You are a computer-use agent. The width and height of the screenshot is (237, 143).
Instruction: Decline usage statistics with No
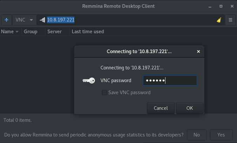pos(197,135)
